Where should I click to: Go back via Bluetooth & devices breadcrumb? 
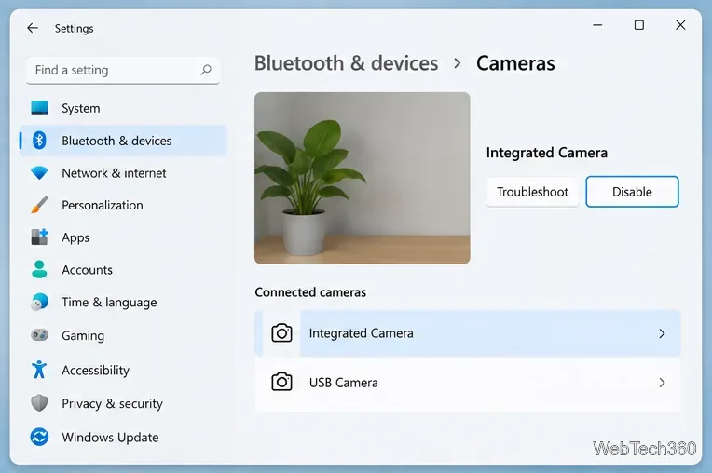(x=346, y=63)
